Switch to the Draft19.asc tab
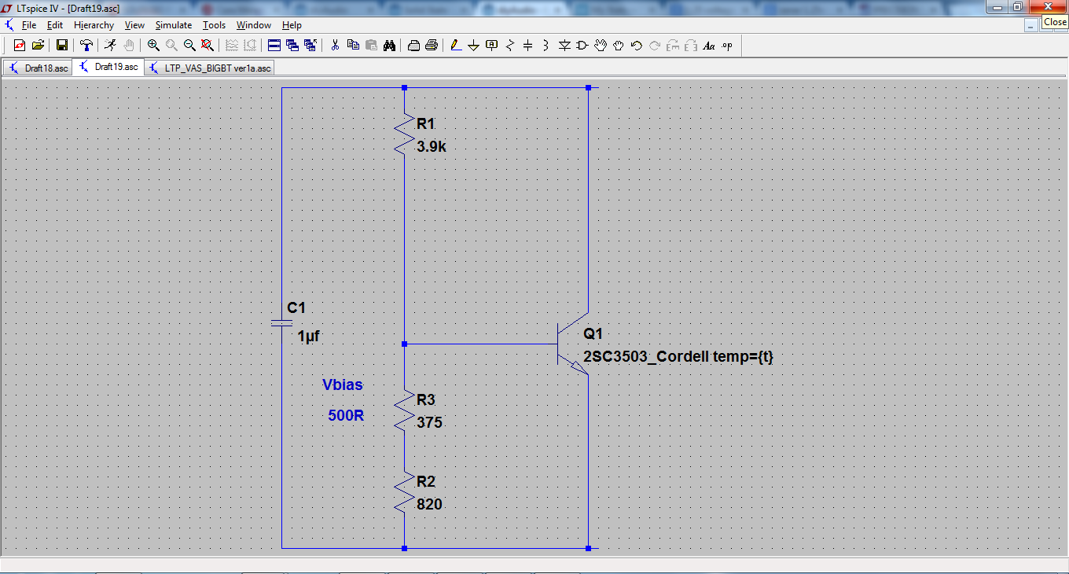 tap(108, 67)
